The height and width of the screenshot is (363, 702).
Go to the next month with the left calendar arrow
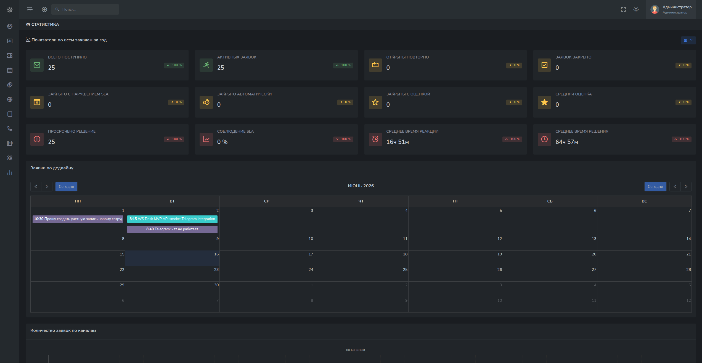click(x=47, y=186)
